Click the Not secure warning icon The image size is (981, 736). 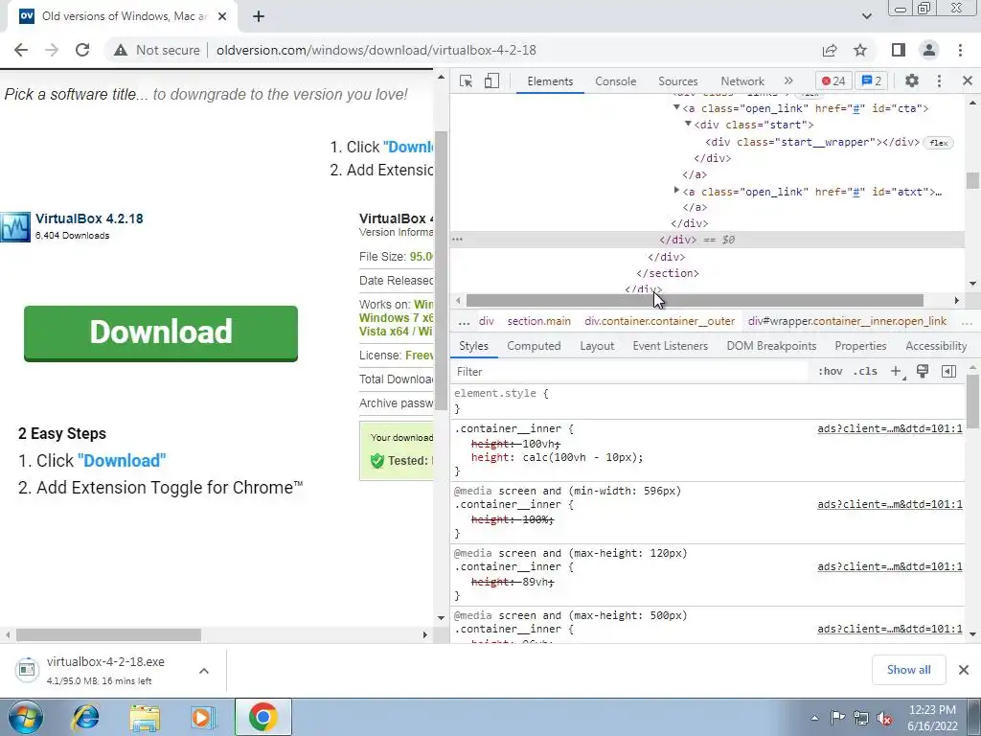point(121,50)
